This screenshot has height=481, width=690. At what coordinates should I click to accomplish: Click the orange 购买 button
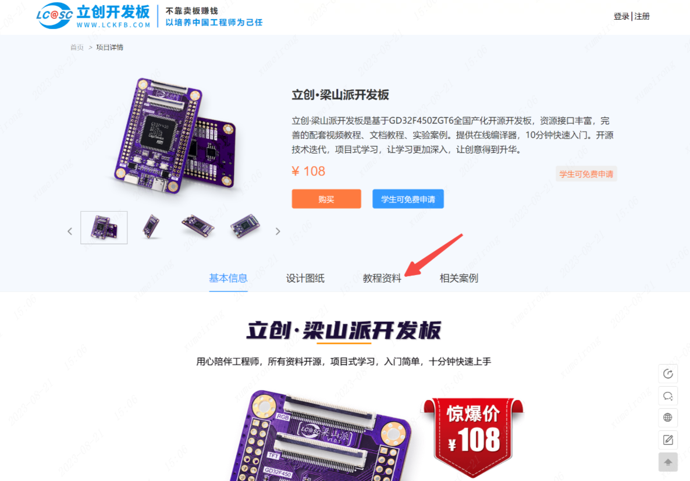(x=326, y=199)
